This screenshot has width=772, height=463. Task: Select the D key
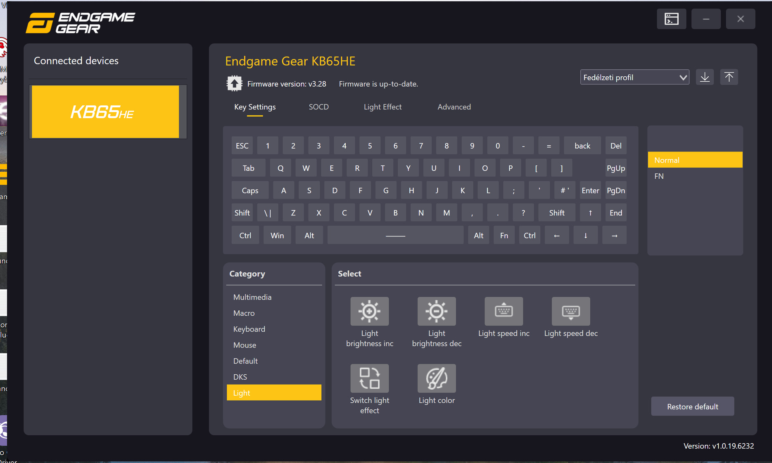(335, 191)
